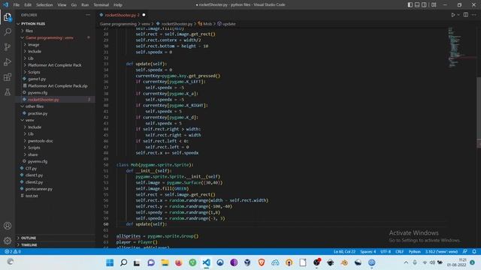
Task: Click the VS Code taskbar icon
Action: (x=207, y=262)
